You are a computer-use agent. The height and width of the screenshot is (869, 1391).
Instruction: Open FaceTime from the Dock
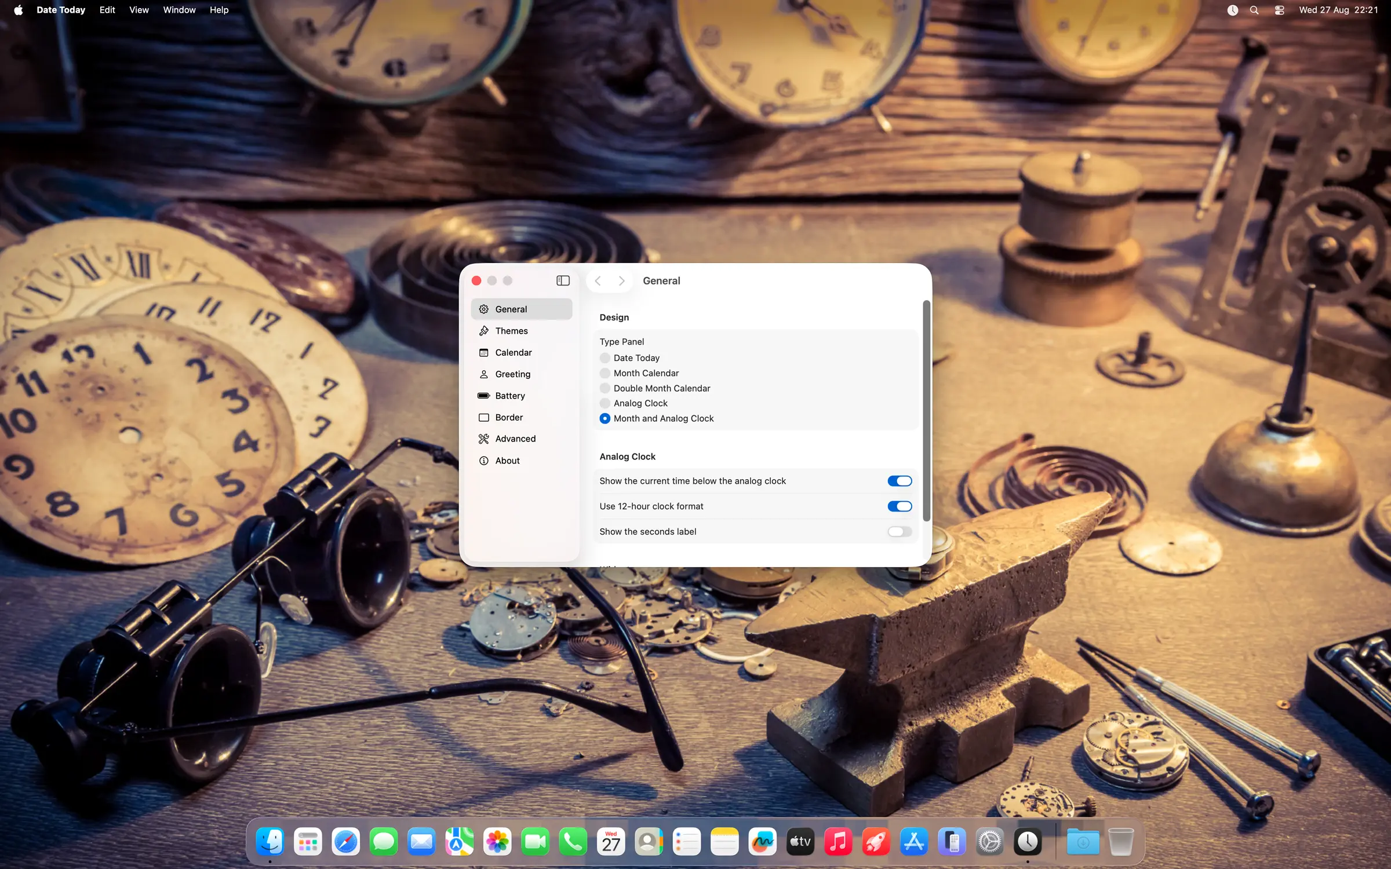click(x=535, y=842)
